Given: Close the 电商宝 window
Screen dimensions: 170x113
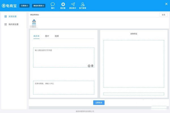Looking at the screenshot, I should point(166,4).
